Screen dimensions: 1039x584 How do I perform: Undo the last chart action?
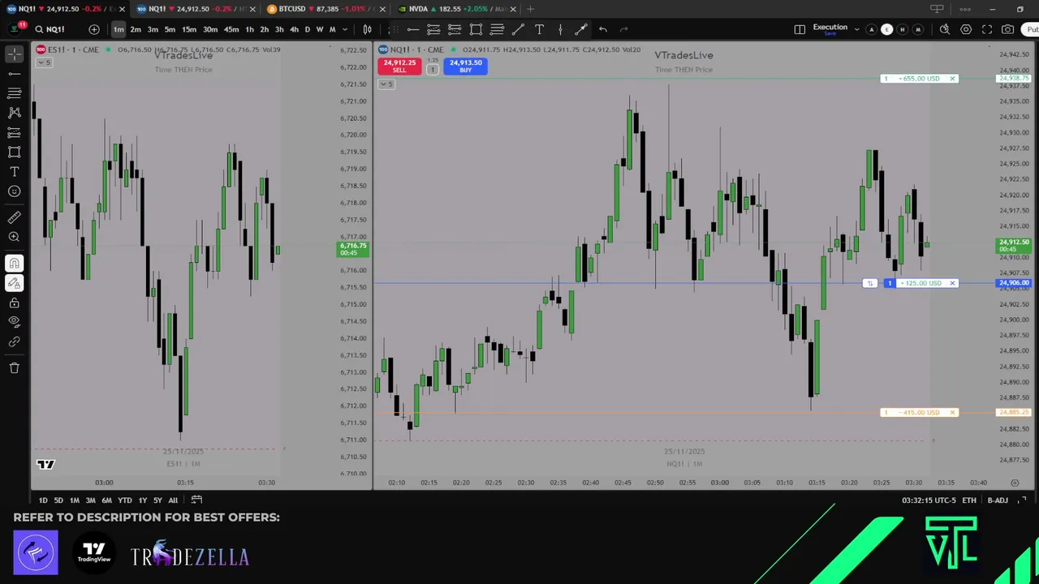coord(602,29)
